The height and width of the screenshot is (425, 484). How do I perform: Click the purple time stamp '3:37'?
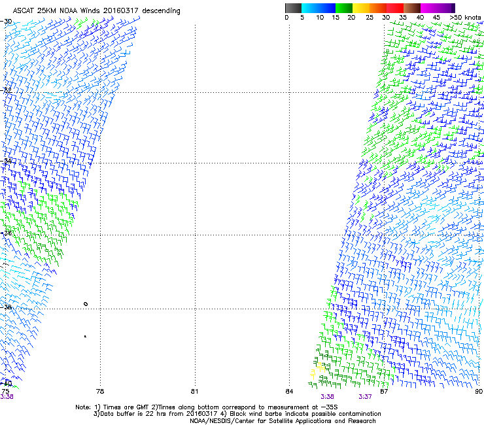(365, 397)
